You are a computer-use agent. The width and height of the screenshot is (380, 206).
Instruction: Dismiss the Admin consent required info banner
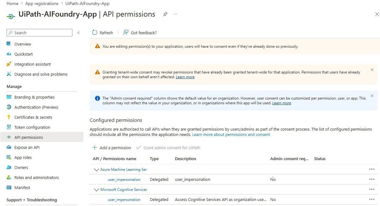372,96
